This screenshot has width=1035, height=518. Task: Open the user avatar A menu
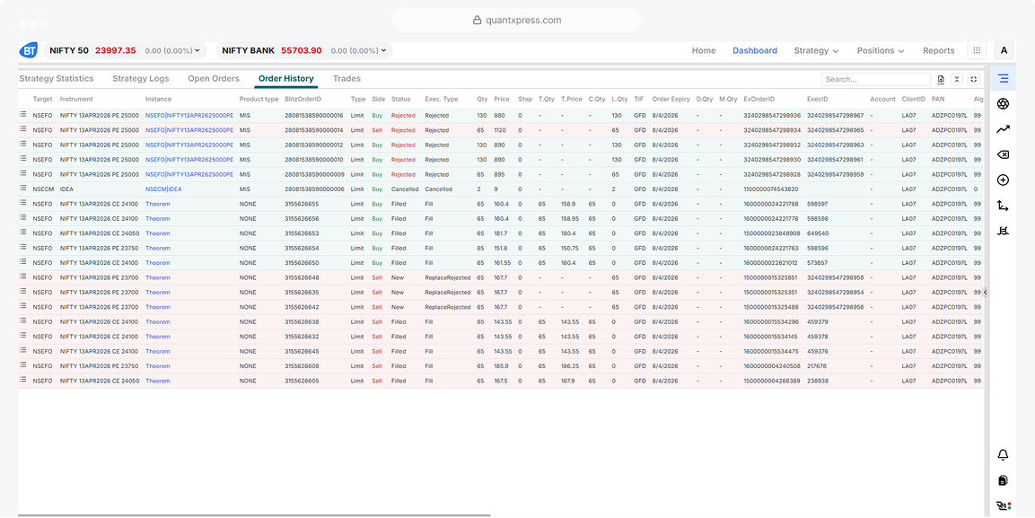1004,51
